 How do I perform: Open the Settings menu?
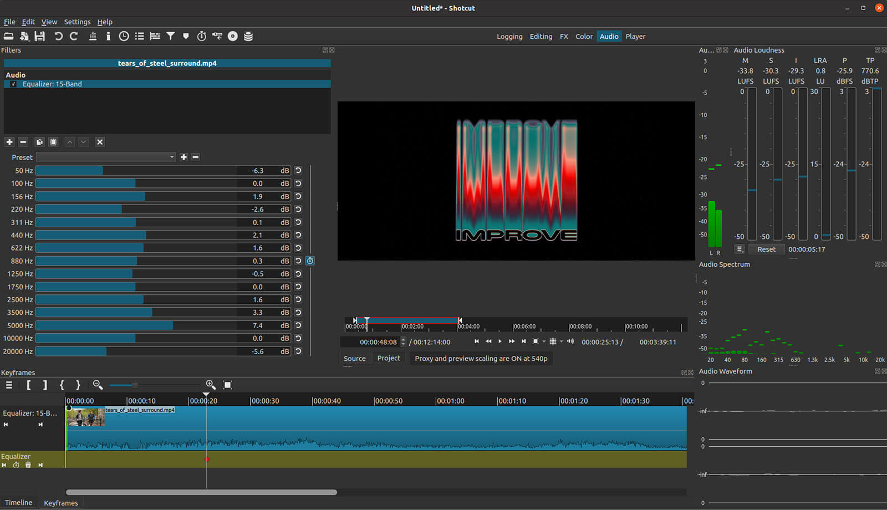click(x=77, y=22)
